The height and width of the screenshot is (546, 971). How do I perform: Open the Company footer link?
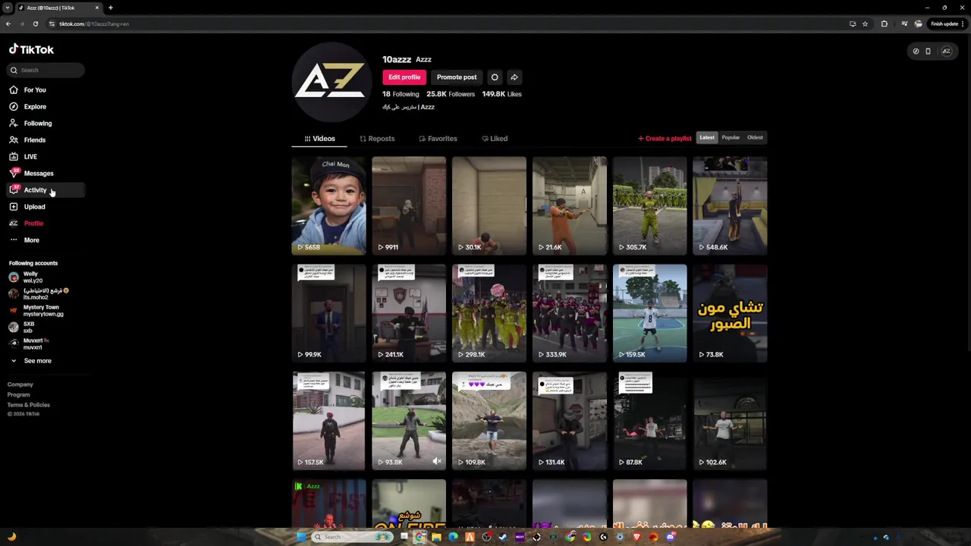point(20,384)
